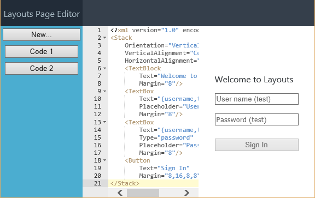The image size is (315, 198).
Task: Click the Welcome to Layouts preview heading
Action: click(254, 80)
